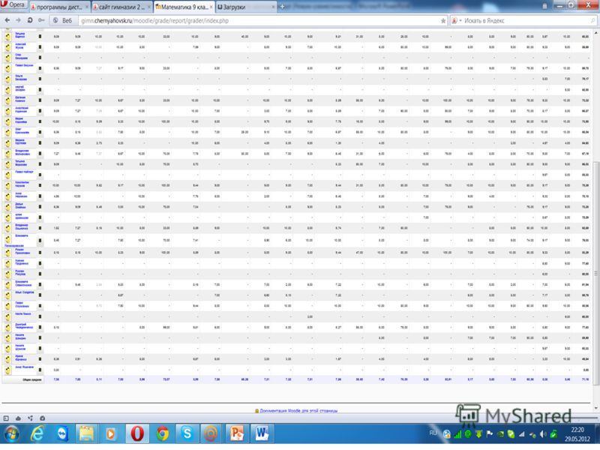Open the Opera Unite share icon
600x450 pixels.
point(30,418)
